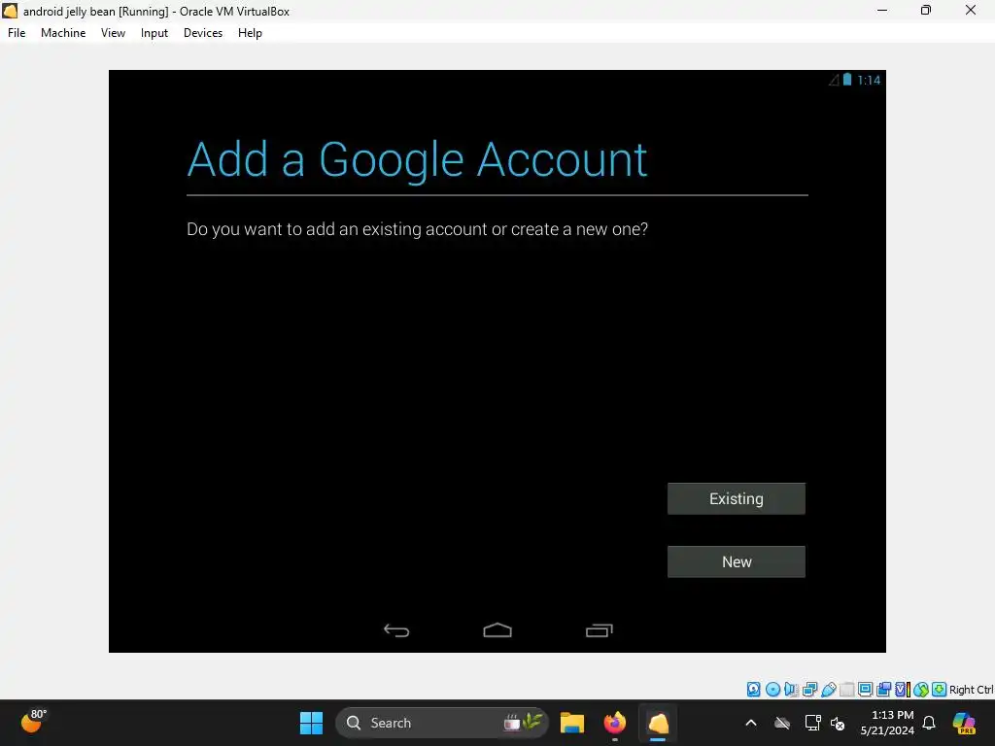
Task: Click the VirtualBox title bar app icon
Action: pyautogui.click(x=10, y=11)
